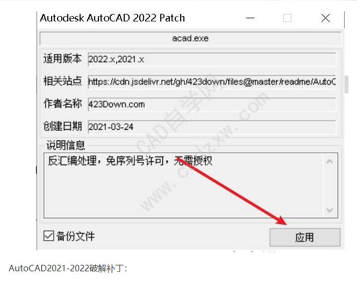The image size is (357, 282).
Task: Click the 相关站点 URL field
Action: pos(212,81)
